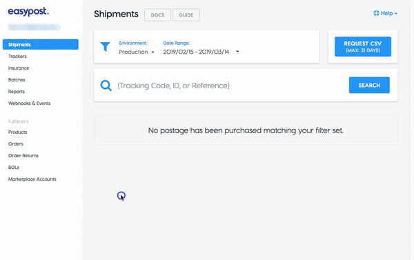Click the "No postage has been purchased" message

point(246,130)
